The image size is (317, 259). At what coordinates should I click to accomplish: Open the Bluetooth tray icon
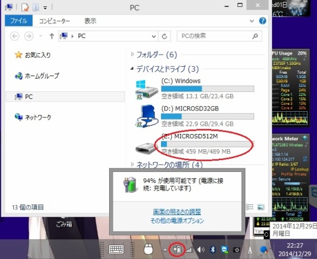point(212,249)
